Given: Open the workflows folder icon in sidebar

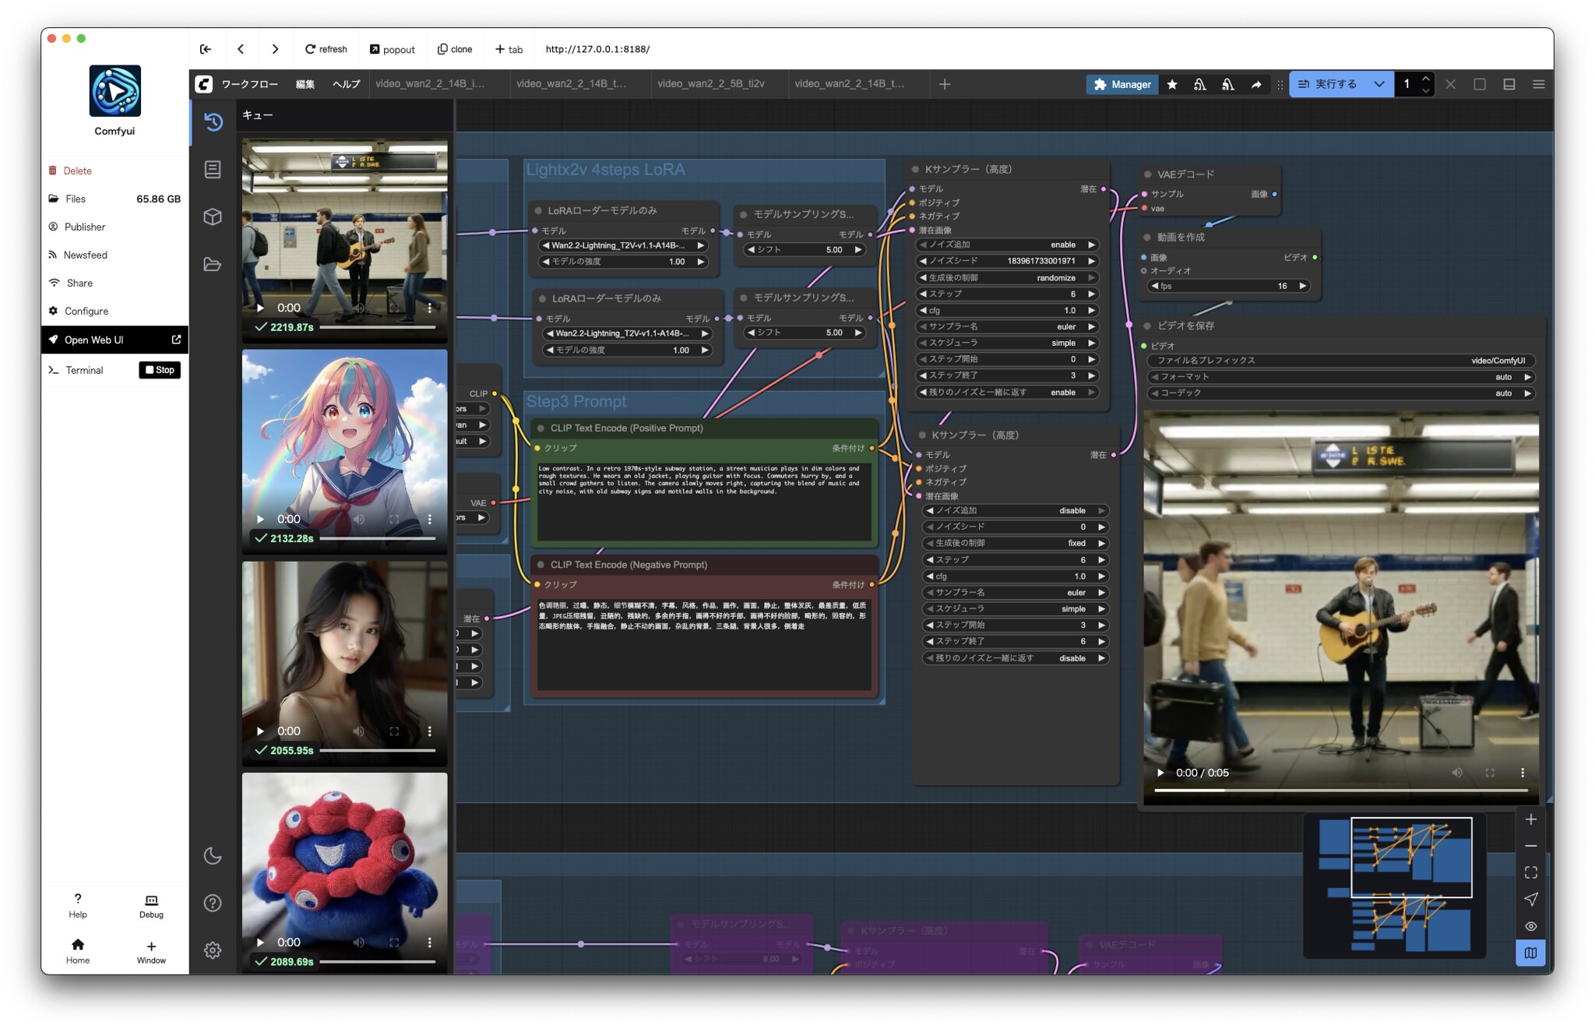Looking at the screenshot, I should click(212, 265).
